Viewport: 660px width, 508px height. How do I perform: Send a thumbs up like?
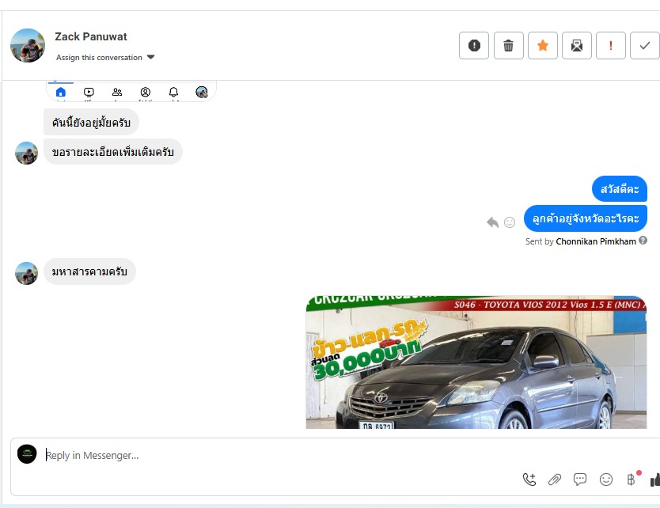tap(655, 480)
